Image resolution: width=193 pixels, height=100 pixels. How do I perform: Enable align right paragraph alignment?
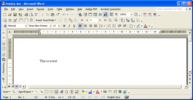pyautogui.click(x=91, y=26)
